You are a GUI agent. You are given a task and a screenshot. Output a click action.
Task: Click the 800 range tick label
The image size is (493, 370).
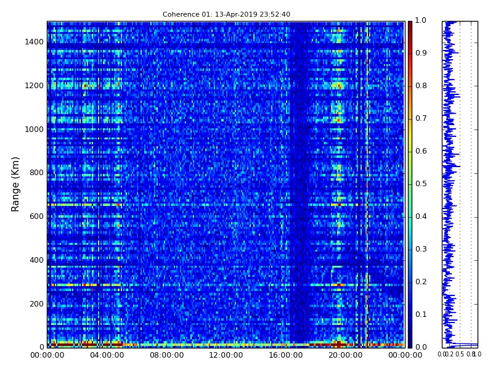tap(36, 173)
